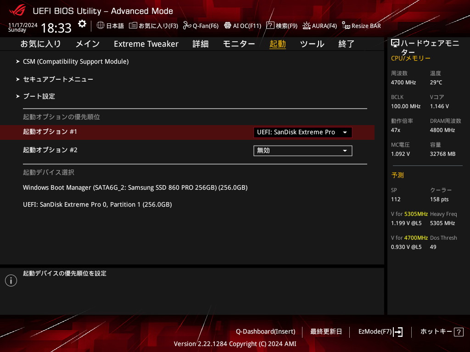Click the globe language icon

click(x=101, y=26)
